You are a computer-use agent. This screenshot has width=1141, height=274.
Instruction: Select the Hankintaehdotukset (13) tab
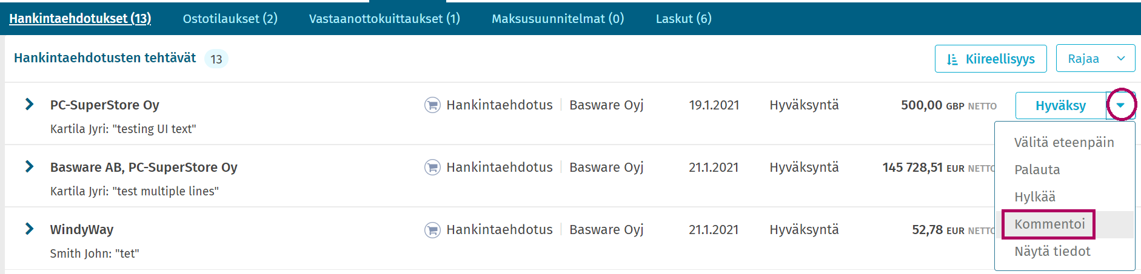[80, 19]
